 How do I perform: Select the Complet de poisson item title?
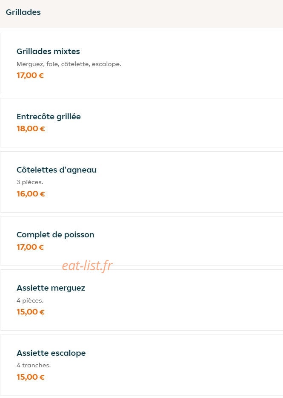[55, 235]
